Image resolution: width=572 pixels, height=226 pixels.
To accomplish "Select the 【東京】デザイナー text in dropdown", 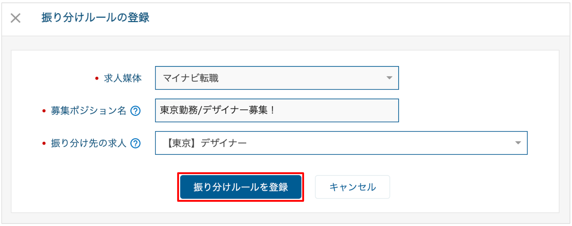I will (206, 143).
